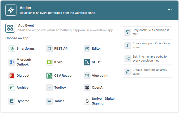Click the Digipost label
This screenshot has width=179, height=113.
pyautogui.click(x=23, y=76)
